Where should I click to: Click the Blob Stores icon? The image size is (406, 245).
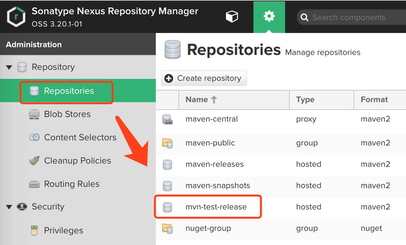pyautogui.click(x=34, y=114)
